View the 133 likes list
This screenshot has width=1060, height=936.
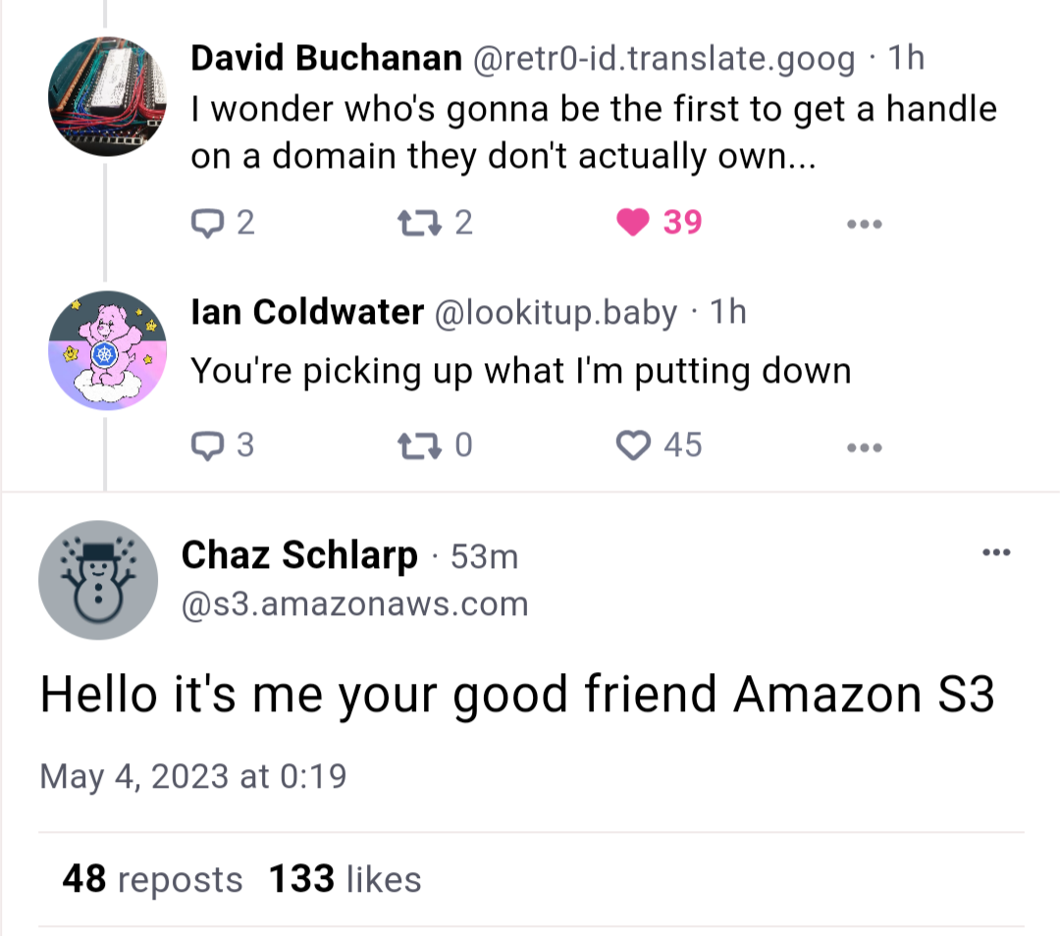point(344,878)
